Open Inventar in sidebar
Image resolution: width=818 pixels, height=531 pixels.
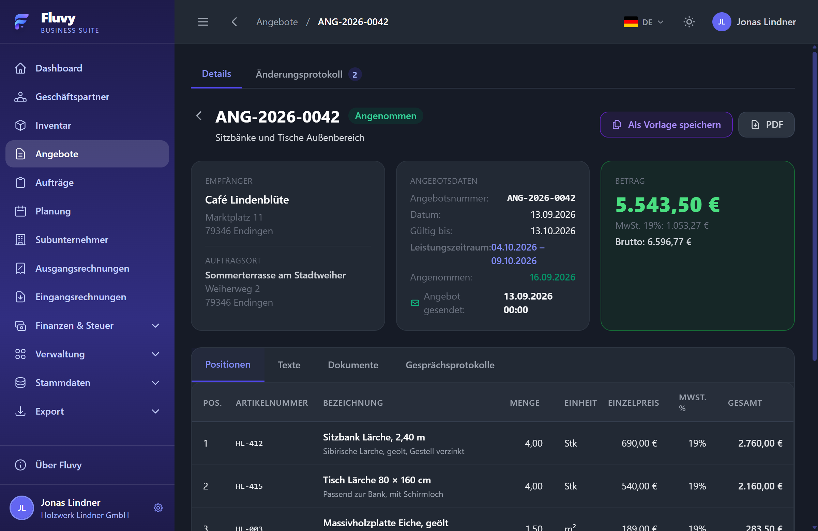tap(87, 125)
